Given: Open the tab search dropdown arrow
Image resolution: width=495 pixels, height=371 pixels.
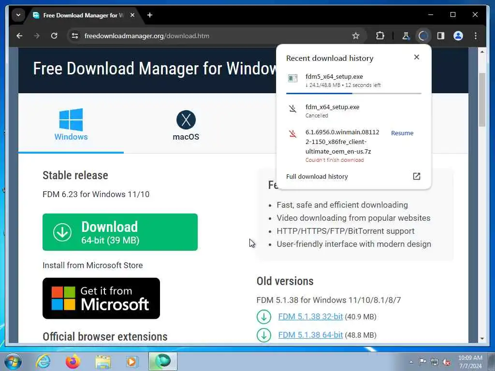Looking at the screenshot, I should 18,15.
